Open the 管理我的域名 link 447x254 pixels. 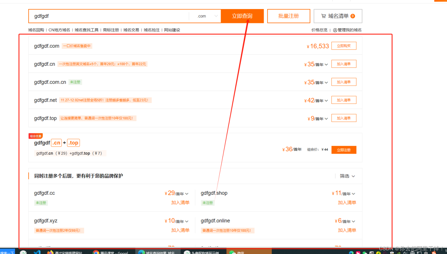[x=350, y=30]
